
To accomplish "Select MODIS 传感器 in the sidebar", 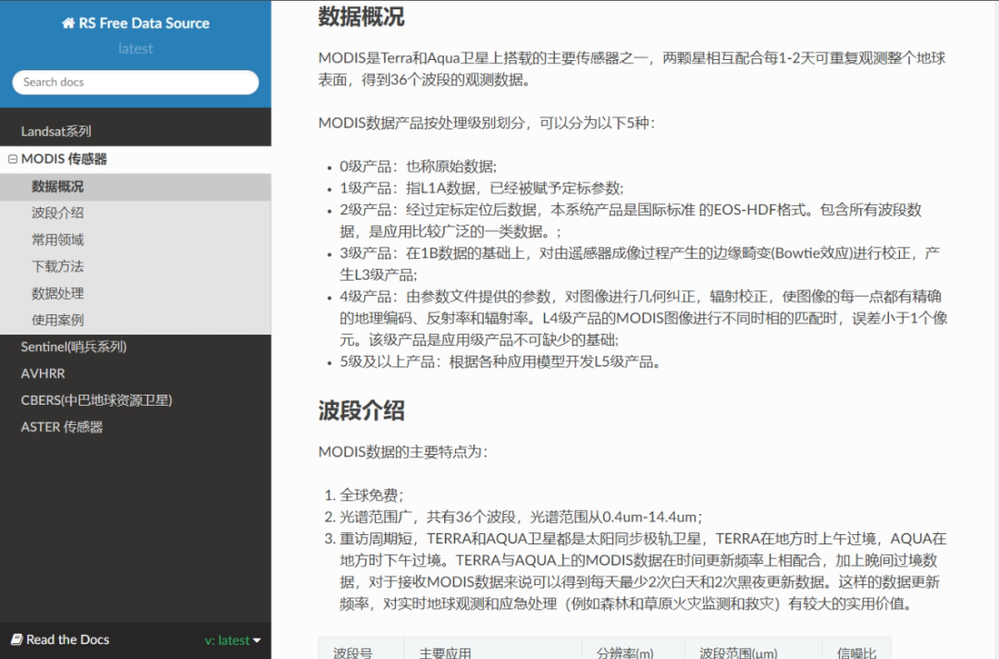I will (x=64, y=159).
